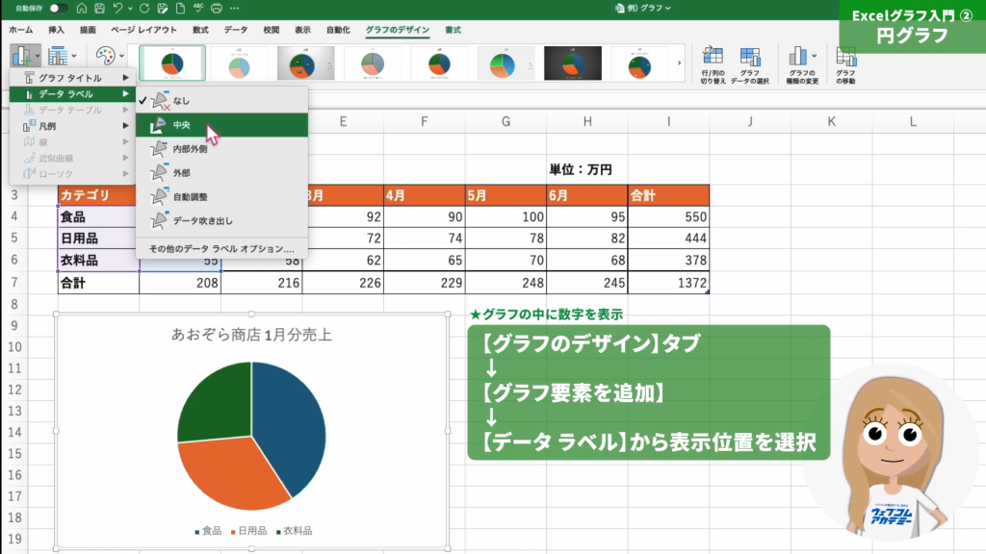The width and height of the screenshot is (986, 554).
Task: Switch to the 挿入 ribbon tab
Action: [x=57, y=30]
